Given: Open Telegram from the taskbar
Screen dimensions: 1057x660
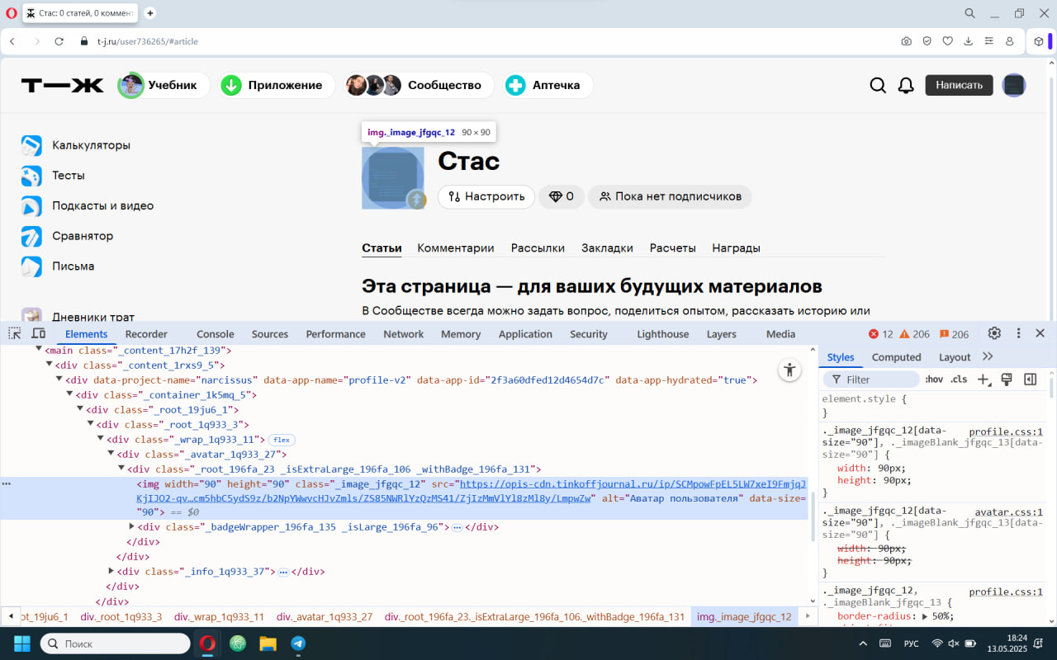Looking at the screenshot, I should coord(297,643).
